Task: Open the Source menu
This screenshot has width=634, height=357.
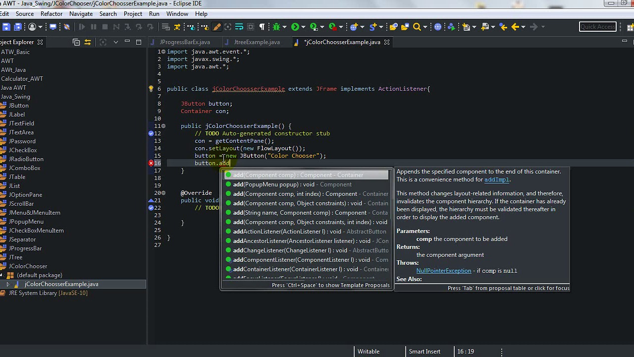Action: pos(25,14)
